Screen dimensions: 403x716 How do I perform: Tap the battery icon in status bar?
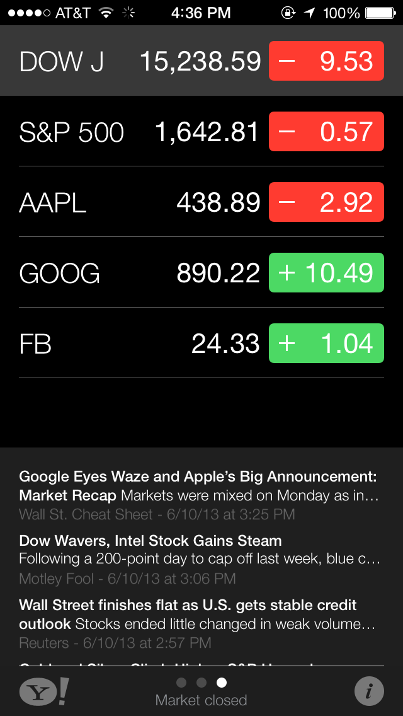tap(380, 13)
